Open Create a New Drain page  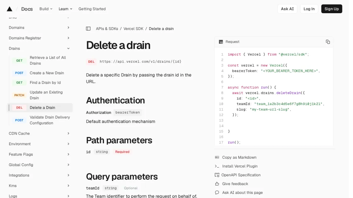[47, 73]
